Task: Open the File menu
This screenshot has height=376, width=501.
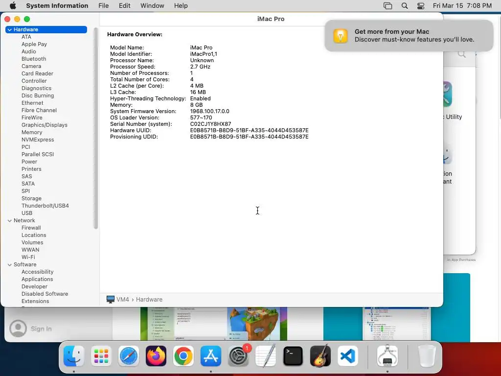Action: click(104, 6)
